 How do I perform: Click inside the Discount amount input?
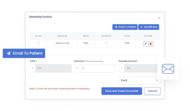click(x=98, y=68)
